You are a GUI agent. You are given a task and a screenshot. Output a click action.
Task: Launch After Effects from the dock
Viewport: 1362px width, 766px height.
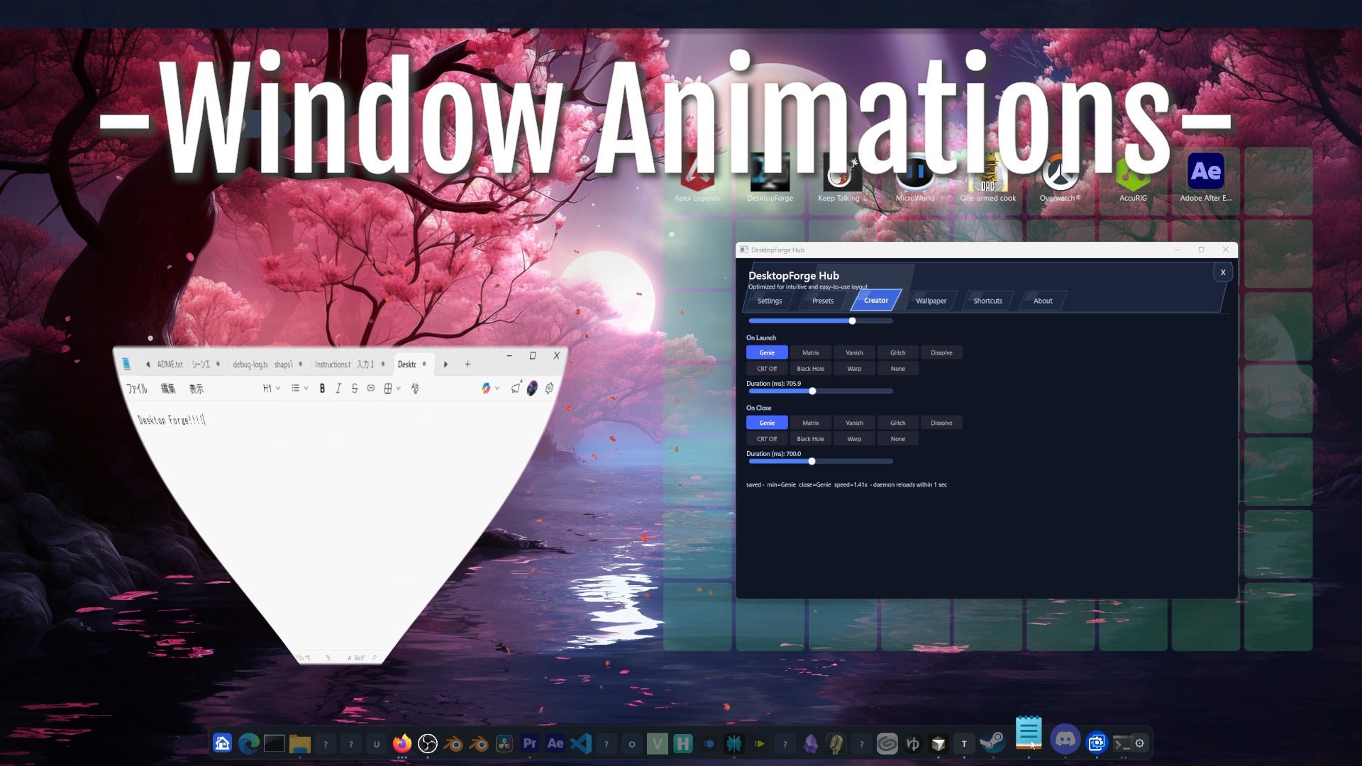[x=555, y=743]
